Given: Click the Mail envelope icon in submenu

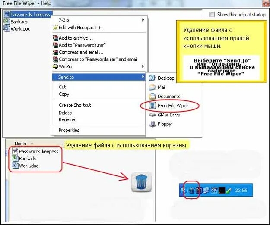Looking at the screenshot, I should click(x=152, y=87).
